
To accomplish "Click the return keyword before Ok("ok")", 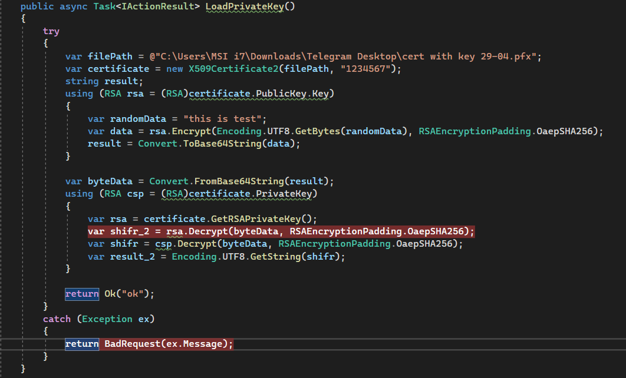I will point(82,294).
